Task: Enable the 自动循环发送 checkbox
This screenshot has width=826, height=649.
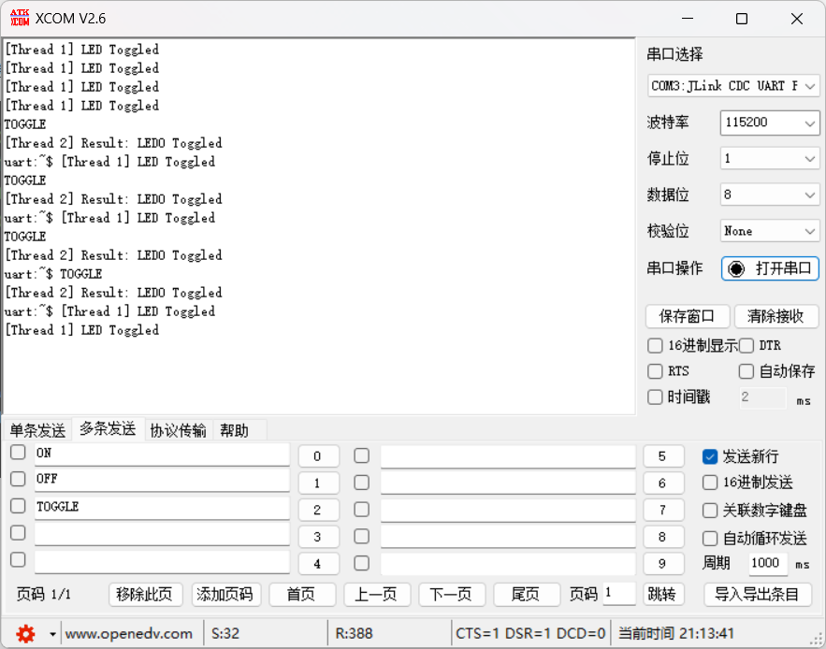Action: [x=710, y=539]
